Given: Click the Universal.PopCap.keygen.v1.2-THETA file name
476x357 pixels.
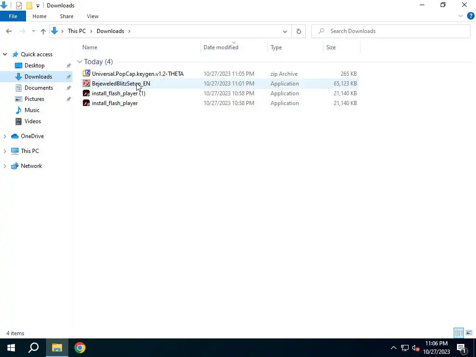Looking at the screenshot, I should [138, 74].
